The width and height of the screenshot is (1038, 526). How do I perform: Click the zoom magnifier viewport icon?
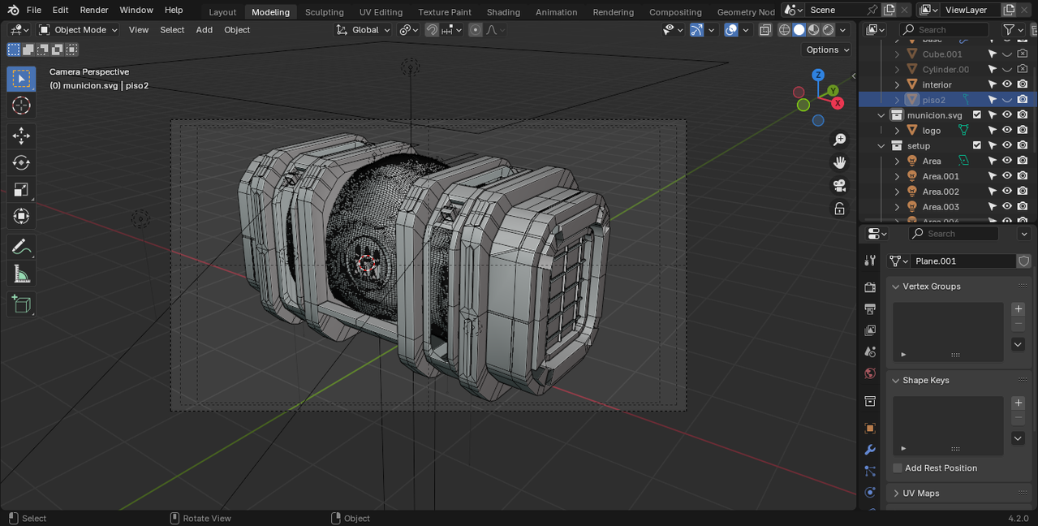839,140
